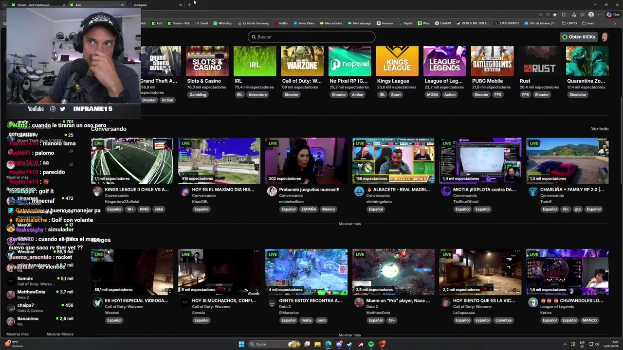The height and width of the screenshot is (350, 623).
Task: Click micheleollieer channel avatar
Action: click(272, 192)
